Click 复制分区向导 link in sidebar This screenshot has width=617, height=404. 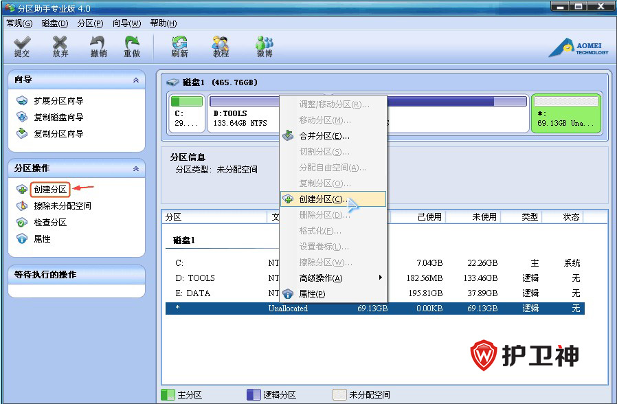tap(58, 134)
